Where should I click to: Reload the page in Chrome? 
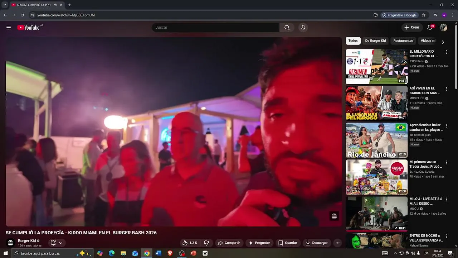point(22,15)
